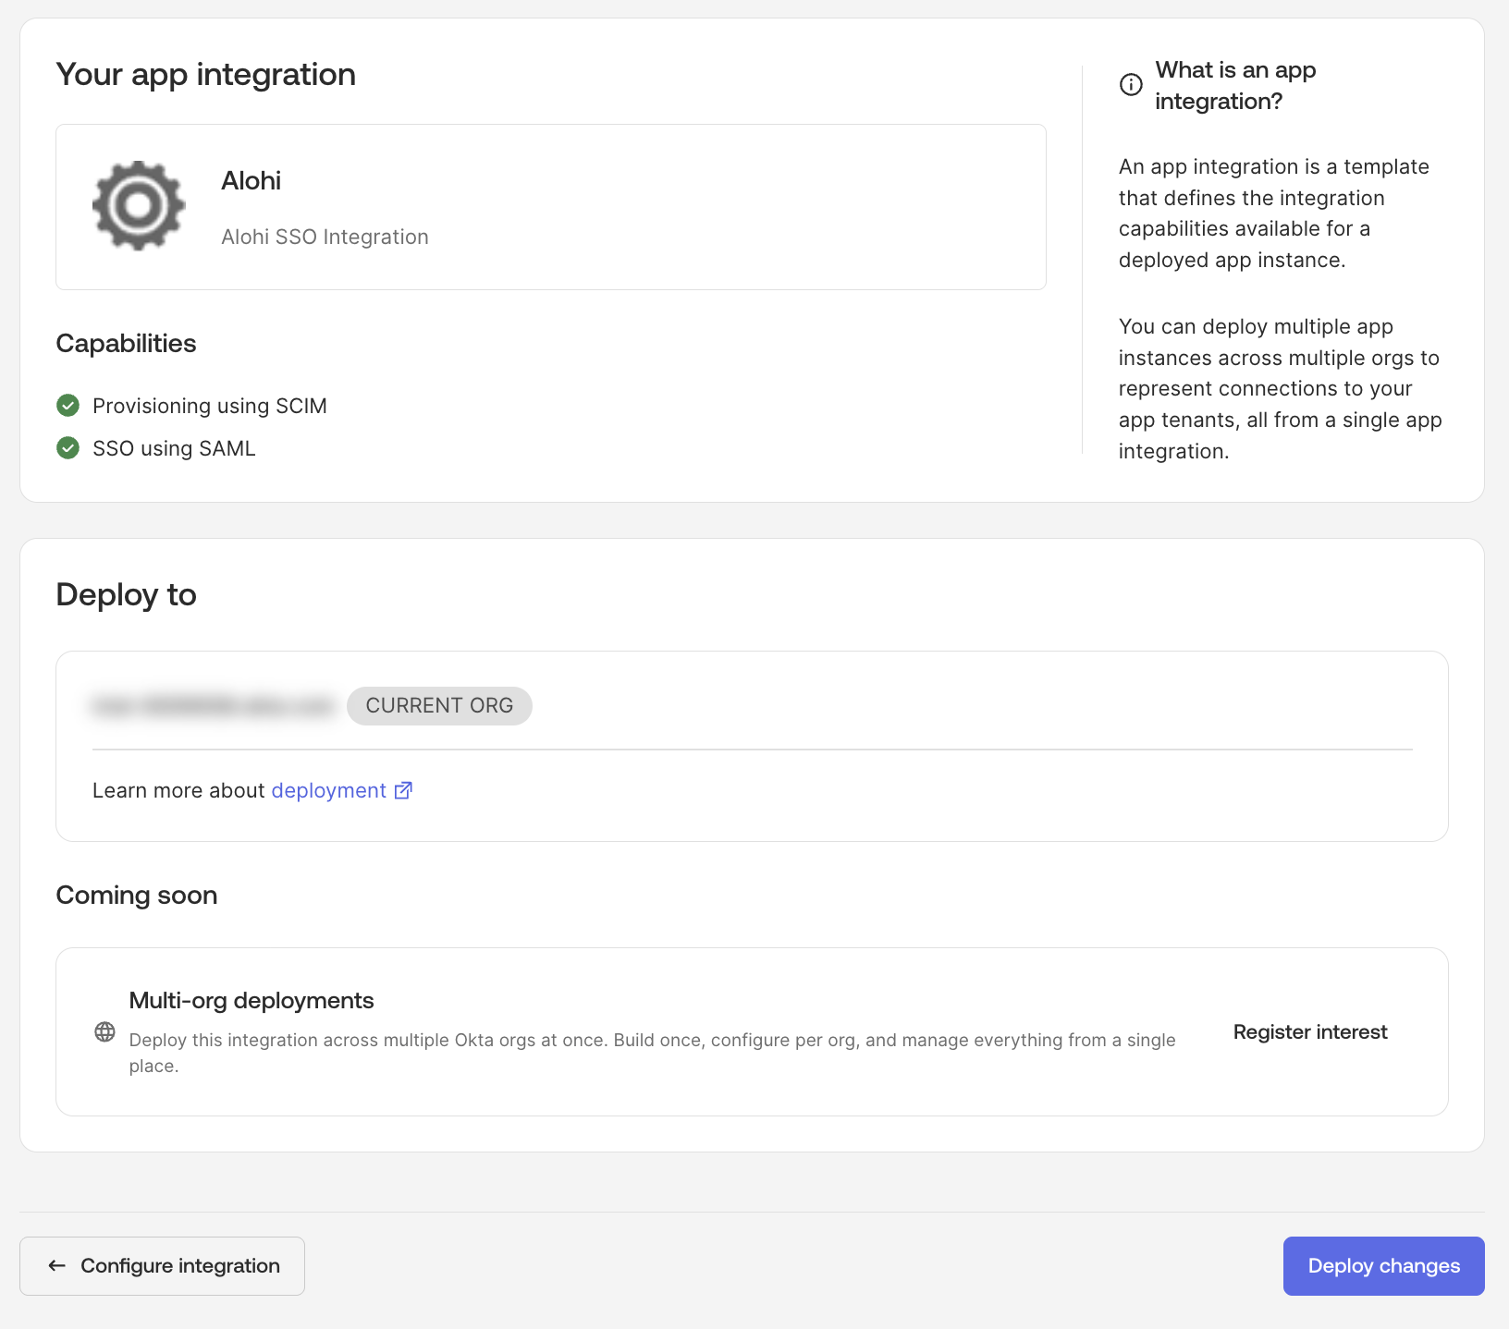Click the Provisioning using SCIM capability
This screenshot has height=1329, width=1509.
pyautogui.click(x=210, y=406)
